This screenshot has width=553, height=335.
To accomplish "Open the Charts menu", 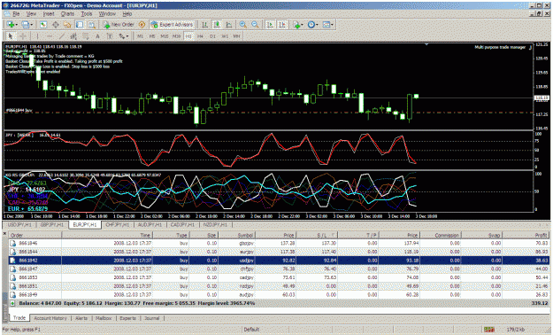I will (67, 14).
